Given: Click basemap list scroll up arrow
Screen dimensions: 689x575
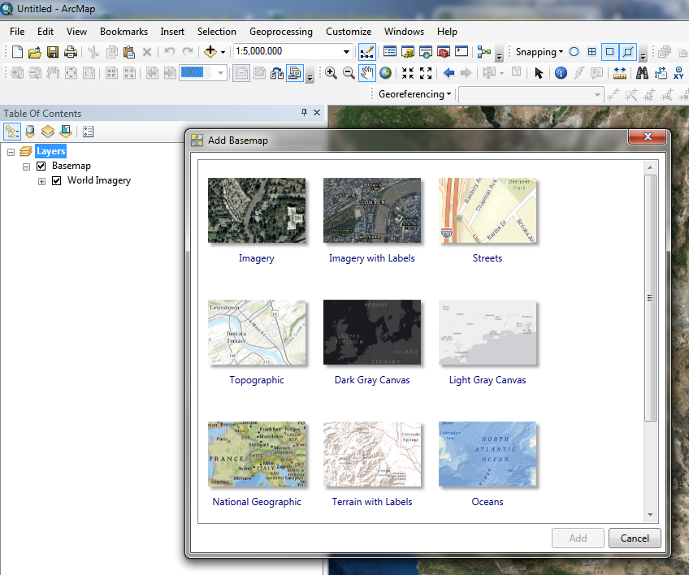Looking at the screenshot, I should [650, 167].
